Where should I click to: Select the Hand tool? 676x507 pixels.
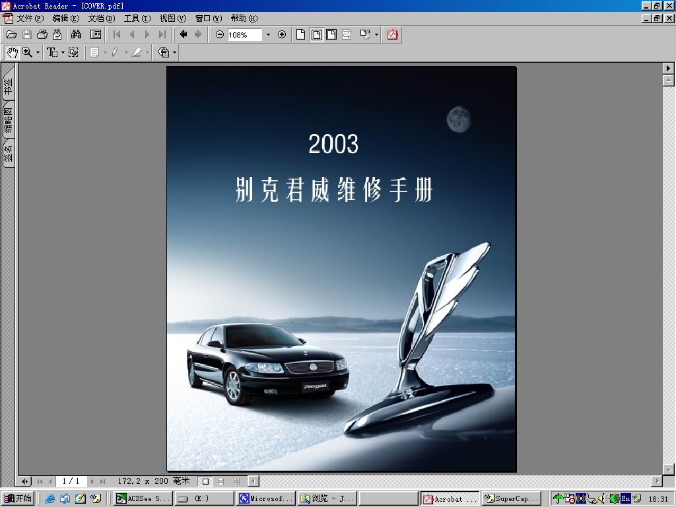(12, 53)
